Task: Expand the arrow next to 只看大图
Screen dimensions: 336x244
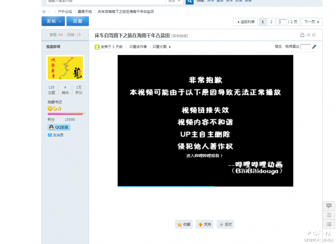Action: pos(170,47)
